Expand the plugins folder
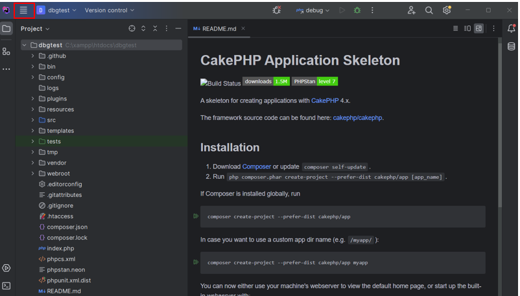The image size is (520, 296). (x=32, y=98)
